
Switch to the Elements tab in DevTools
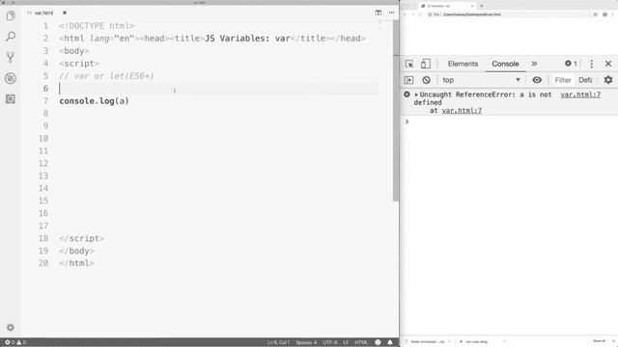[x=463, y=64]
